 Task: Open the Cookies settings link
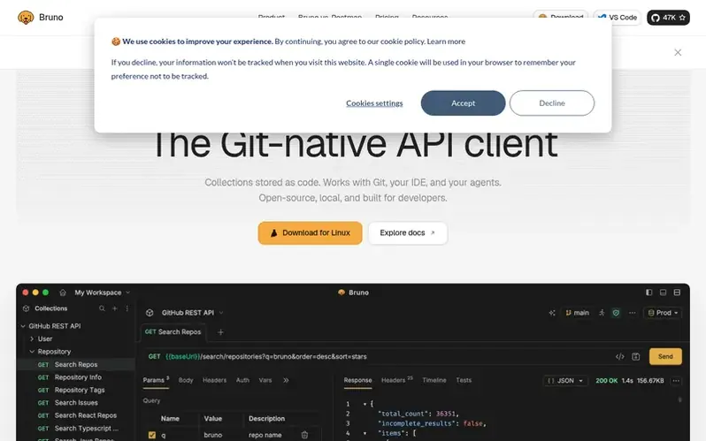point(374,103)
